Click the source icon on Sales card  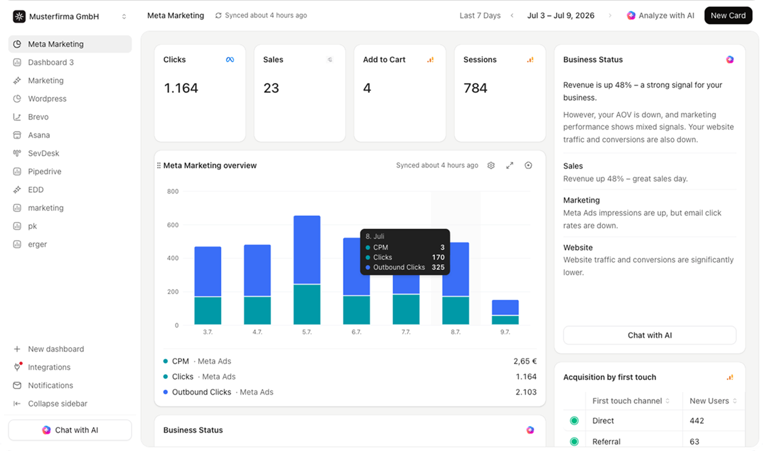coord(330,60)
